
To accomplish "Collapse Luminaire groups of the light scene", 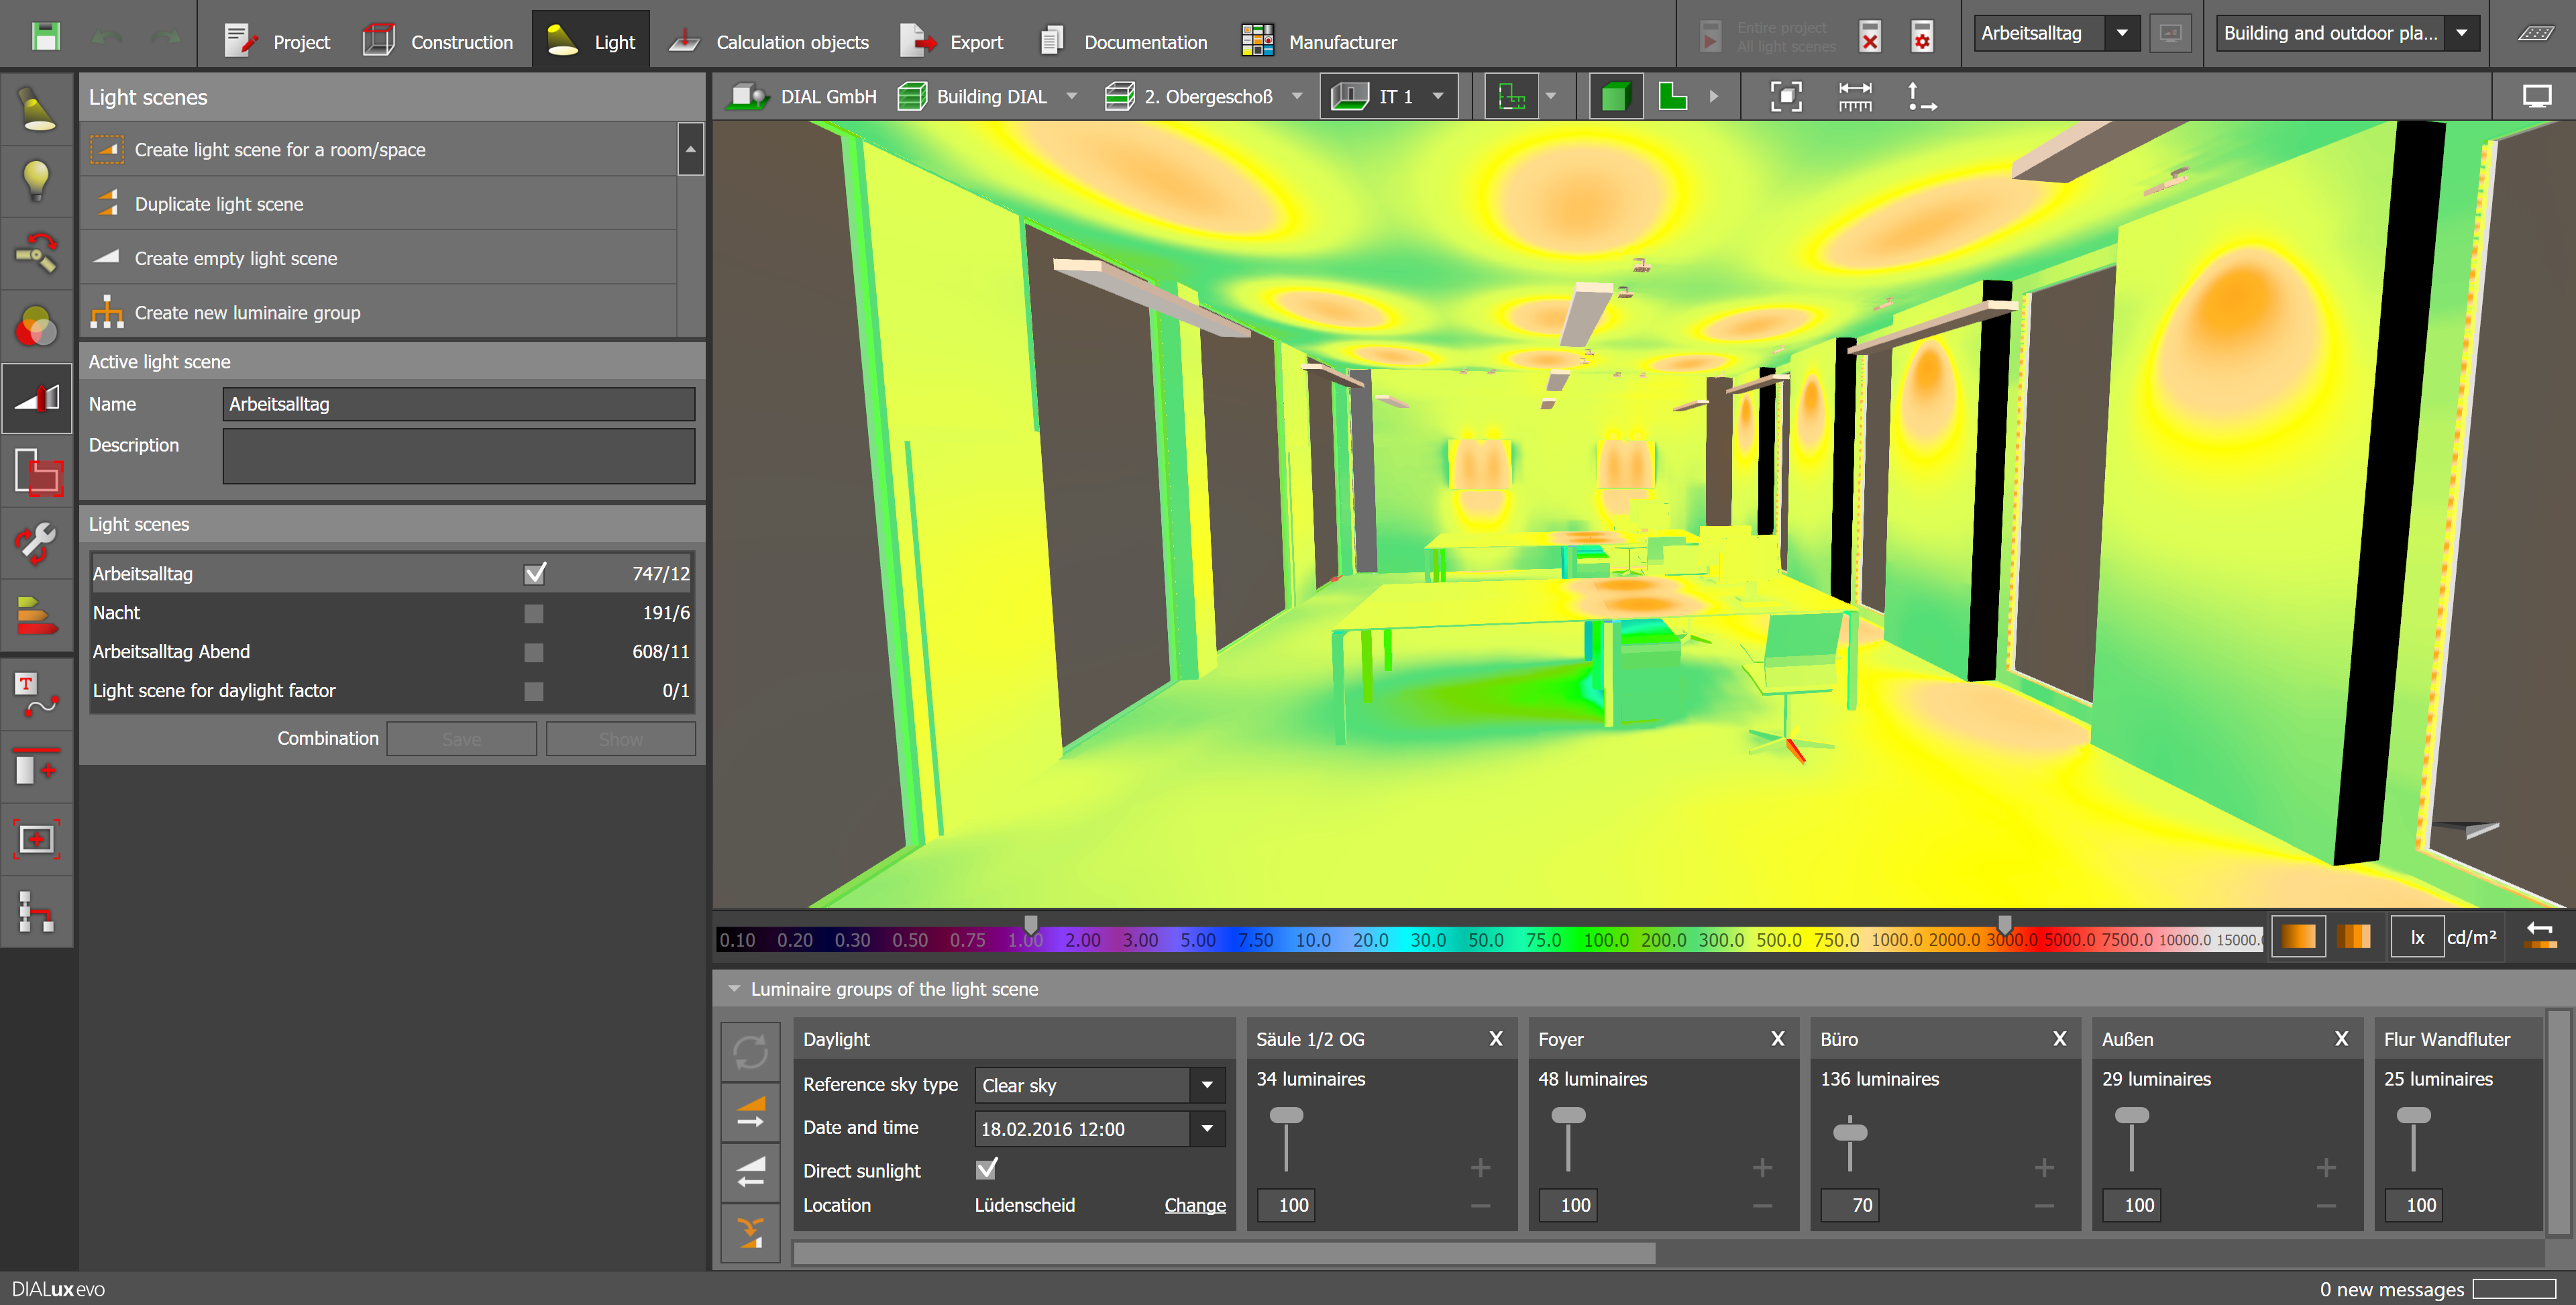I will (734, 989).
